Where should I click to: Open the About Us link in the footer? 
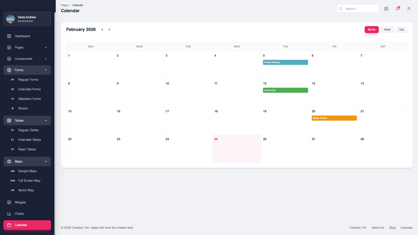click(x=378, y=227)
